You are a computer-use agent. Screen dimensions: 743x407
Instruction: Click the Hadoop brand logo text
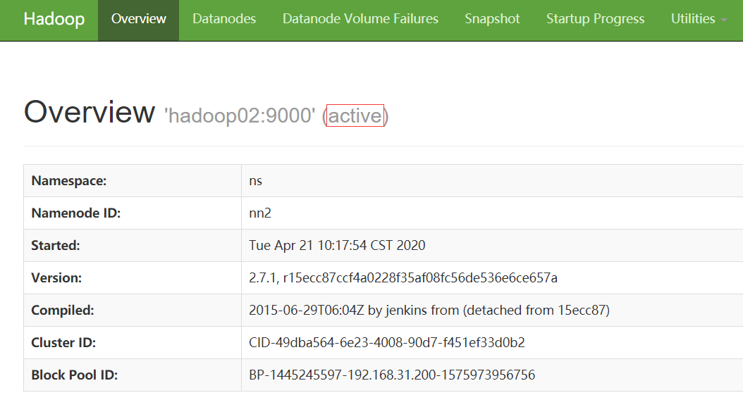click(54, 20)
